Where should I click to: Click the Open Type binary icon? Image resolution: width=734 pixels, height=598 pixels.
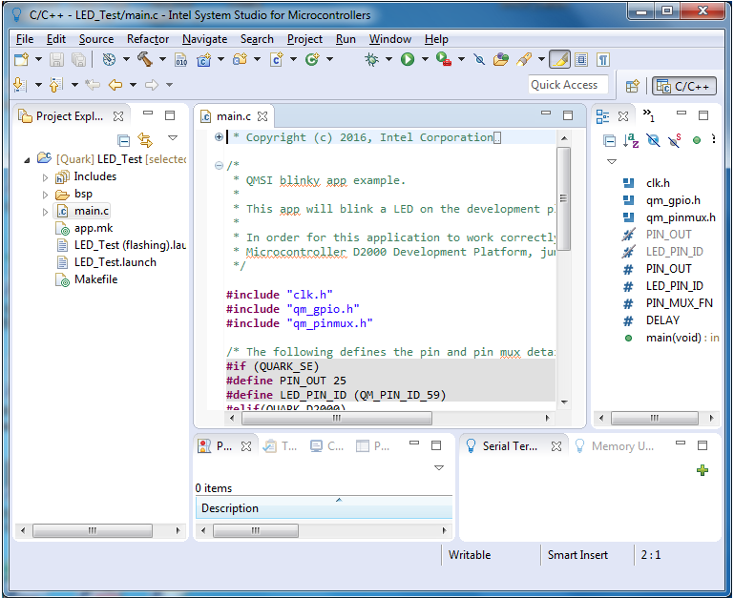click(x=180, y=60)
